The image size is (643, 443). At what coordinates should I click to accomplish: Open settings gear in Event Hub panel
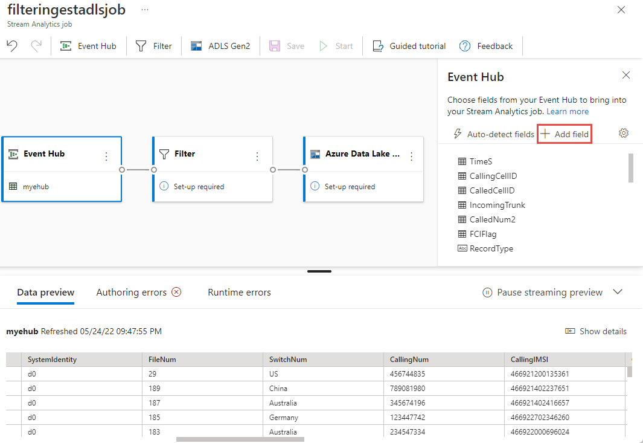pos(624,134)
